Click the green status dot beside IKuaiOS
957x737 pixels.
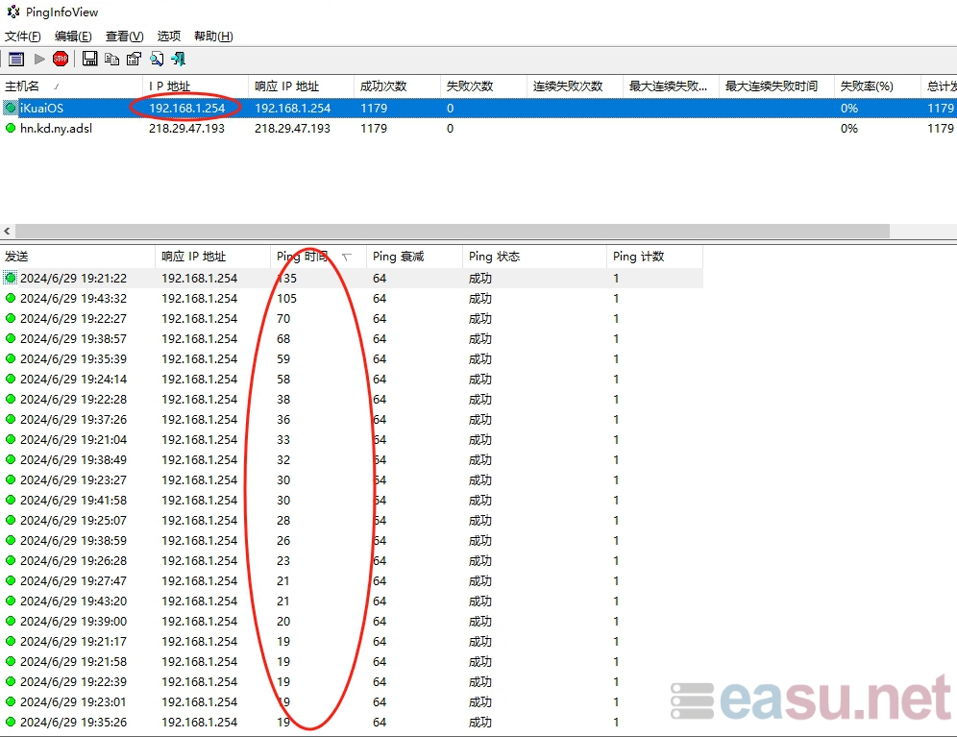tap(10, 108)
